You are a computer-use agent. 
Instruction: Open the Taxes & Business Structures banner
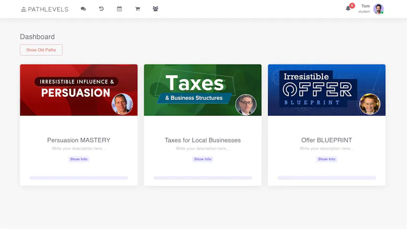pyautogui.click(x=203, y=90)
